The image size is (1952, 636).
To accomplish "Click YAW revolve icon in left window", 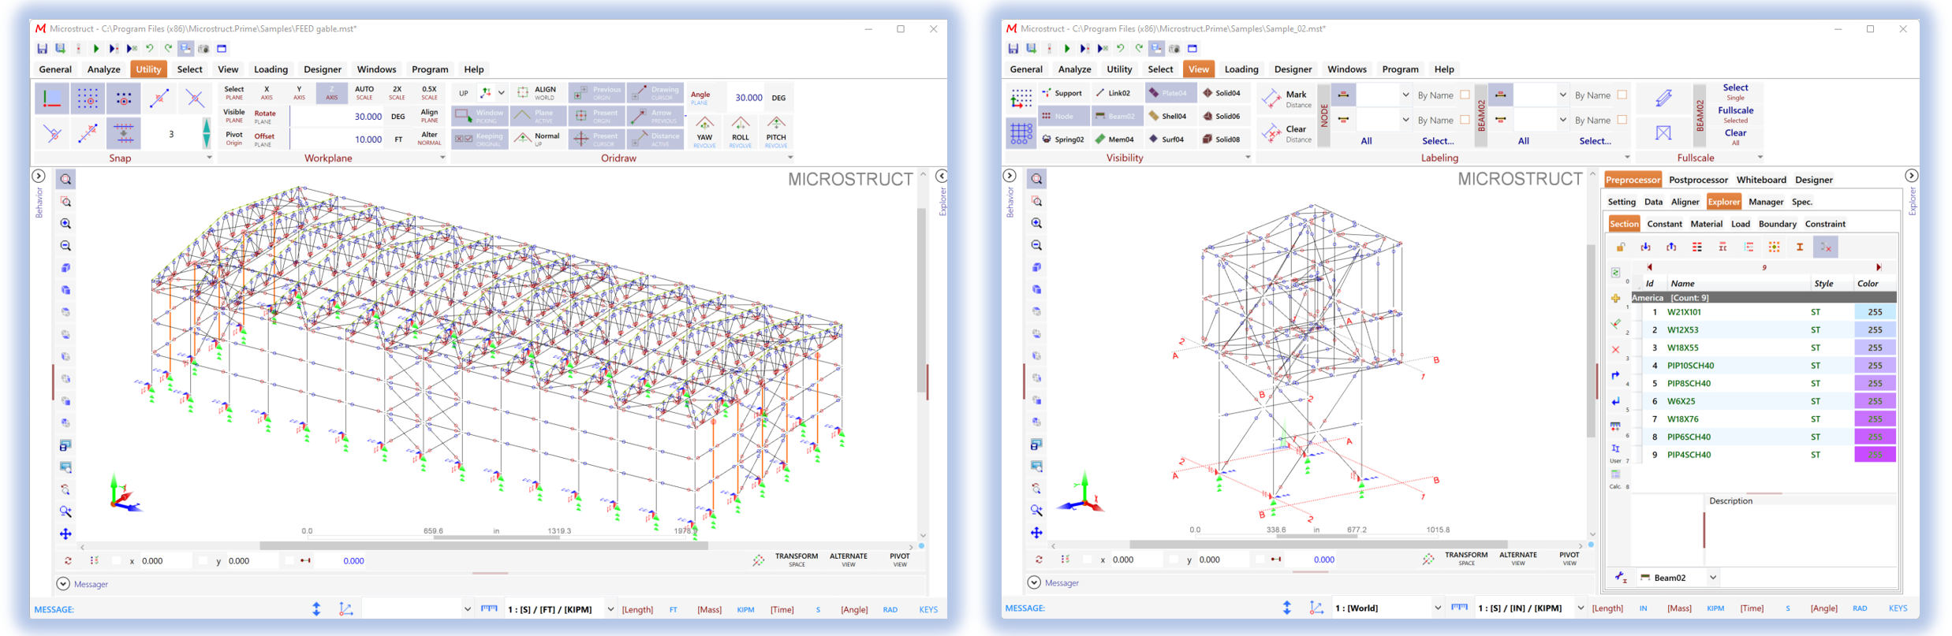I will [704, 132].
